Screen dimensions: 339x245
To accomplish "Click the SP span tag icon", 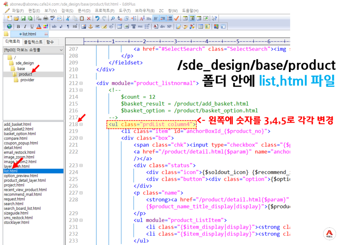I will (x=169, y=26).
